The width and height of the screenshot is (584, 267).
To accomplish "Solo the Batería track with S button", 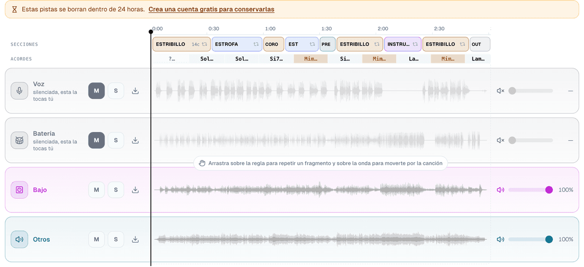I will (116, 140).
